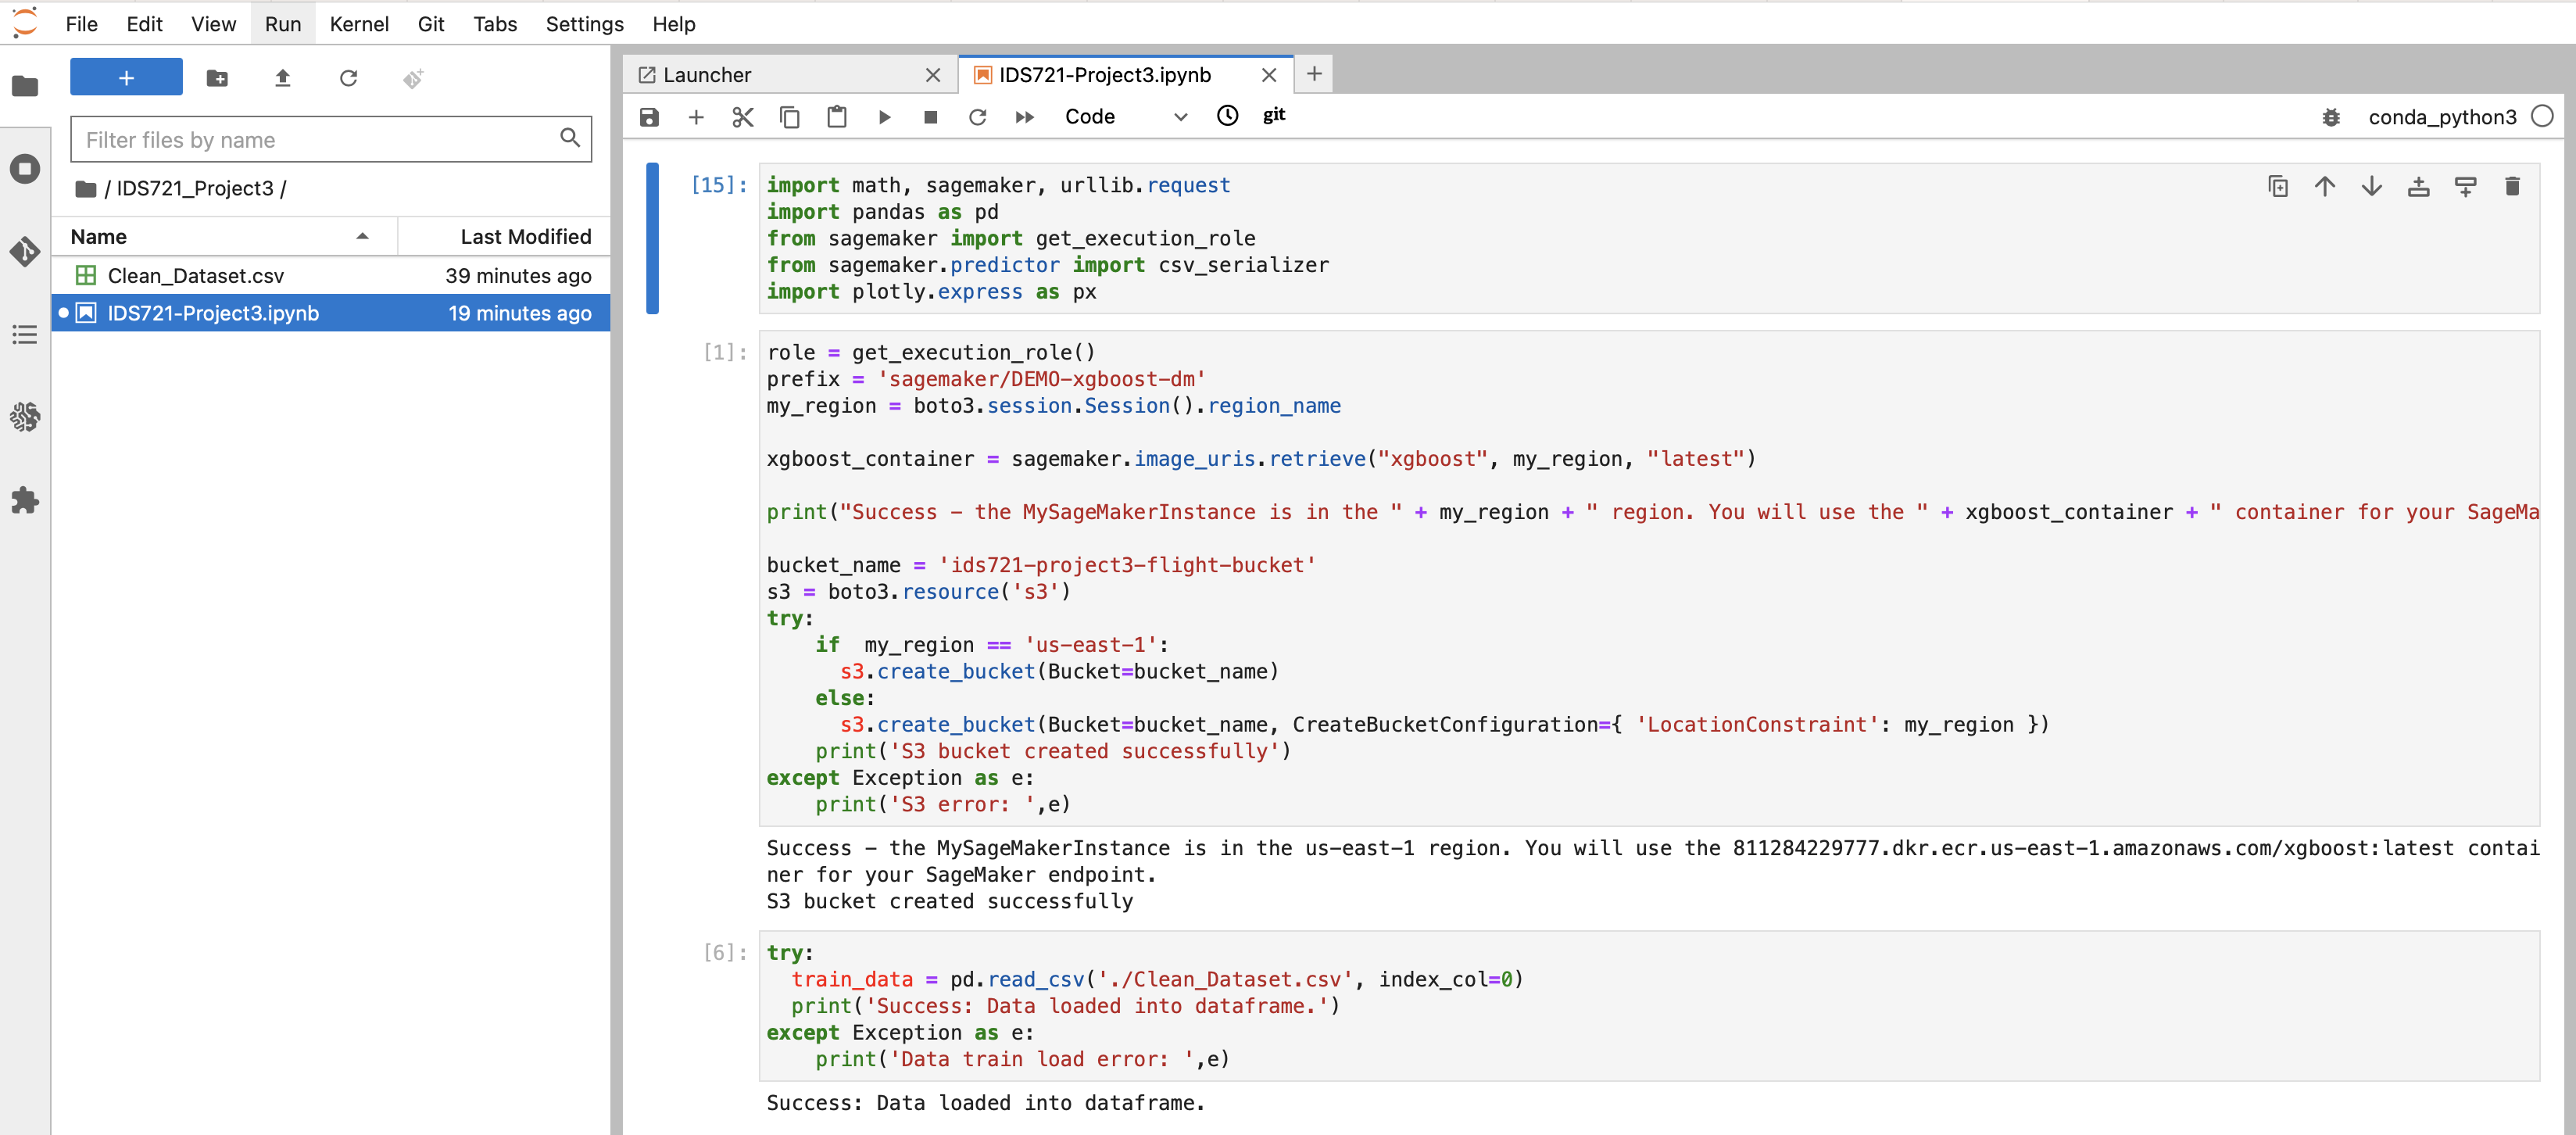Screen dimensions: 2576x1135
Task: Save the notebook with the disk icon
Action: click(649, 117)
